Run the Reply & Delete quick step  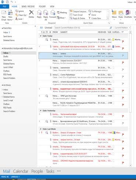77,18
